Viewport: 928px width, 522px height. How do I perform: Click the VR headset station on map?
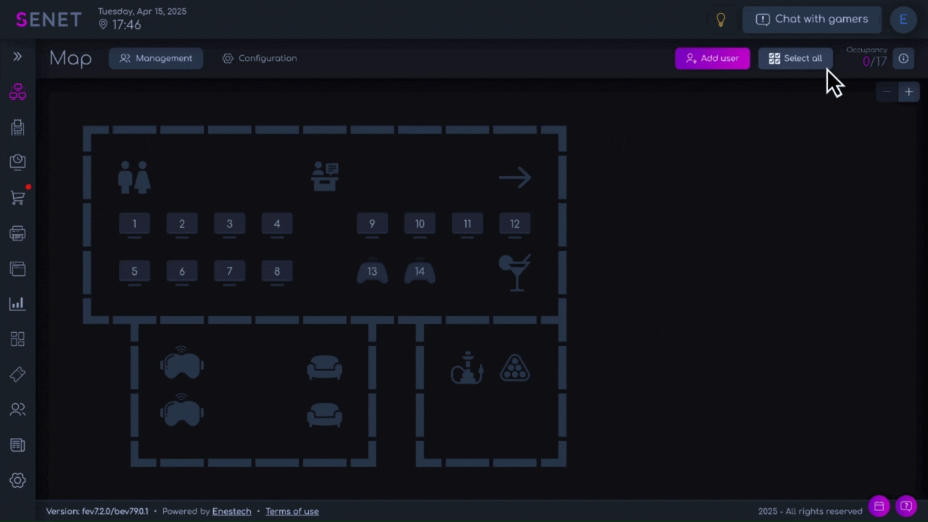point(181,364)
